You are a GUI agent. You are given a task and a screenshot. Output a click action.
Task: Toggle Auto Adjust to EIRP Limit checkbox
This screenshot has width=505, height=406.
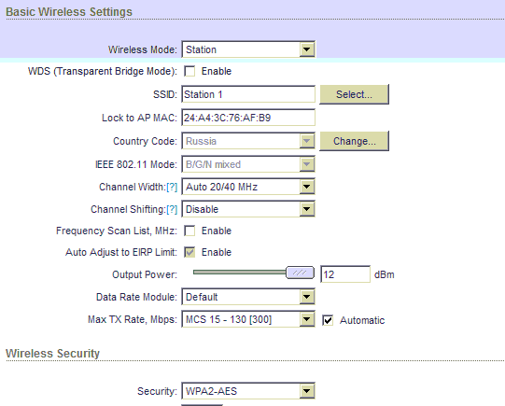tap(189, 252)
